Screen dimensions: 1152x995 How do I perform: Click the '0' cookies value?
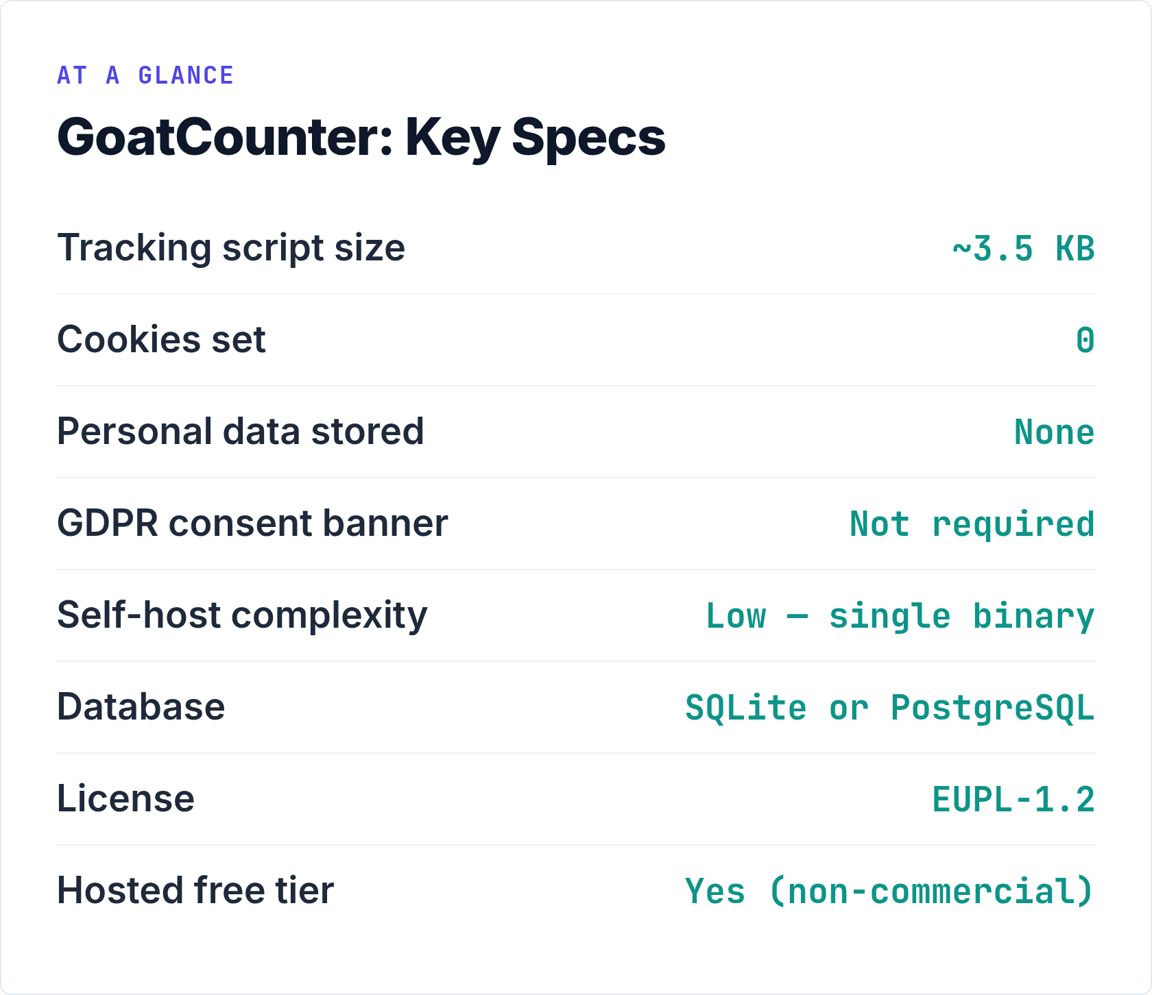click(x=1085, y=341)
